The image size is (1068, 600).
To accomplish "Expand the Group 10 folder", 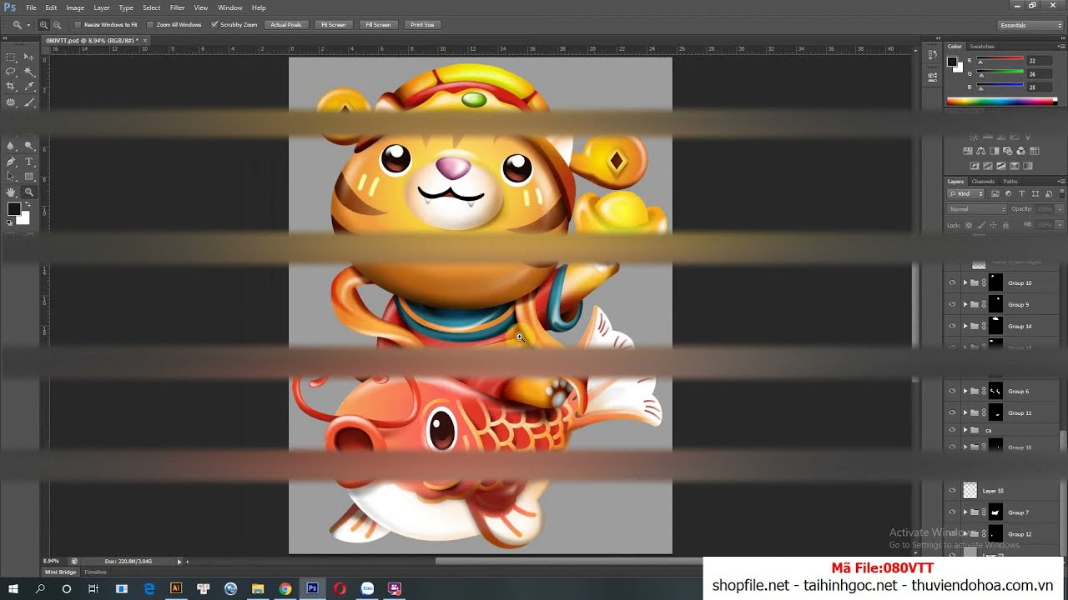I will coord(965,282).
